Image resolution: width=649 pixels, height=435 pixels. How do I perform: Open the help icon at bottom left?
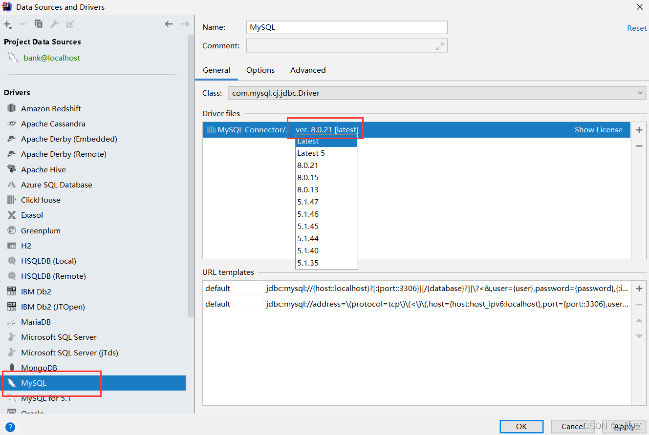10,428
